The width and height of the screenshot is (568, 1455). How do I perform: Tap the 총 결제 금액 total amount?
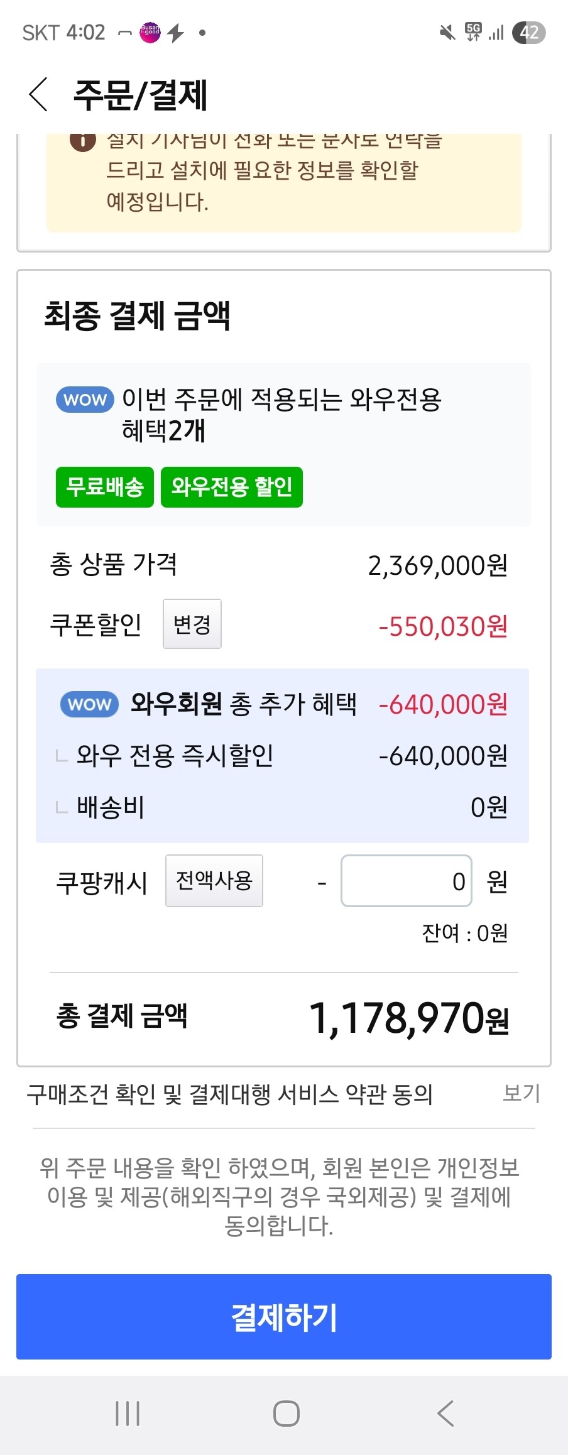point(408,1018)
